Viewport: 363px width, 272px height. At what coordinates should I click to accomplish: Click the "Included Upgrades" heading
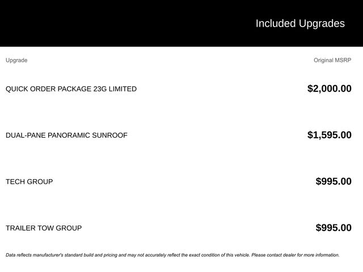[299, 24]
